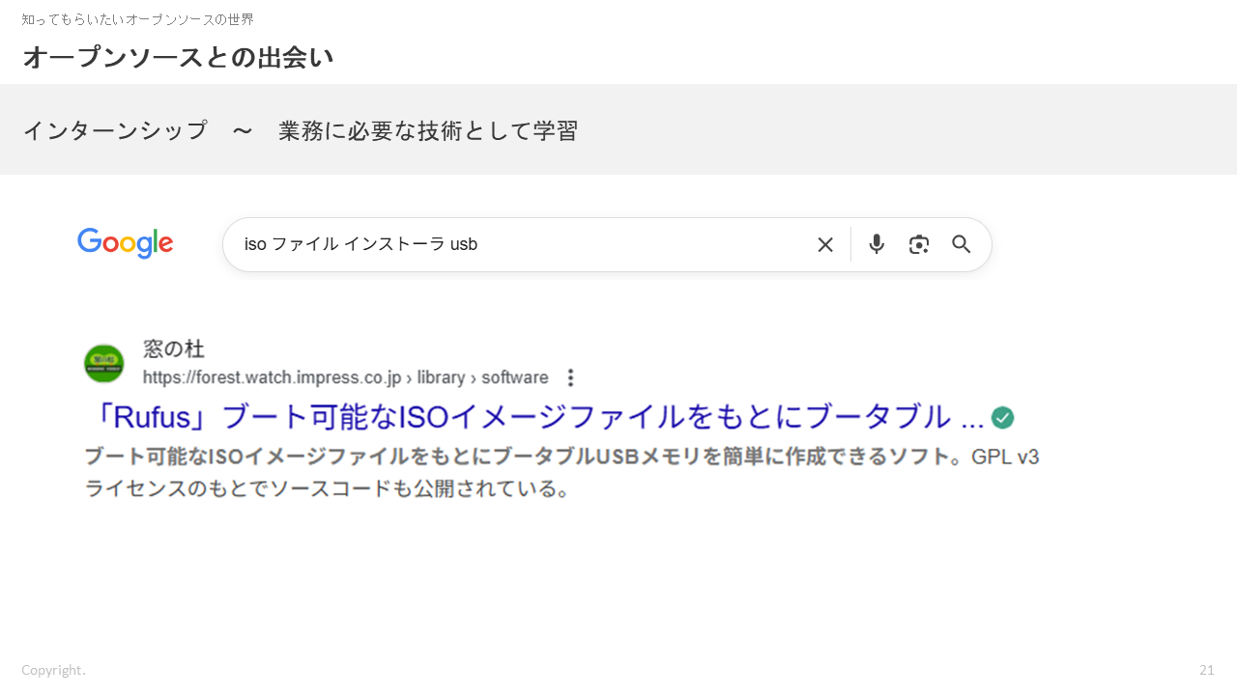Screen dimensions: 1237x695
Task: Select the "library" breadcrumb in the result URL
Action: 441,377
